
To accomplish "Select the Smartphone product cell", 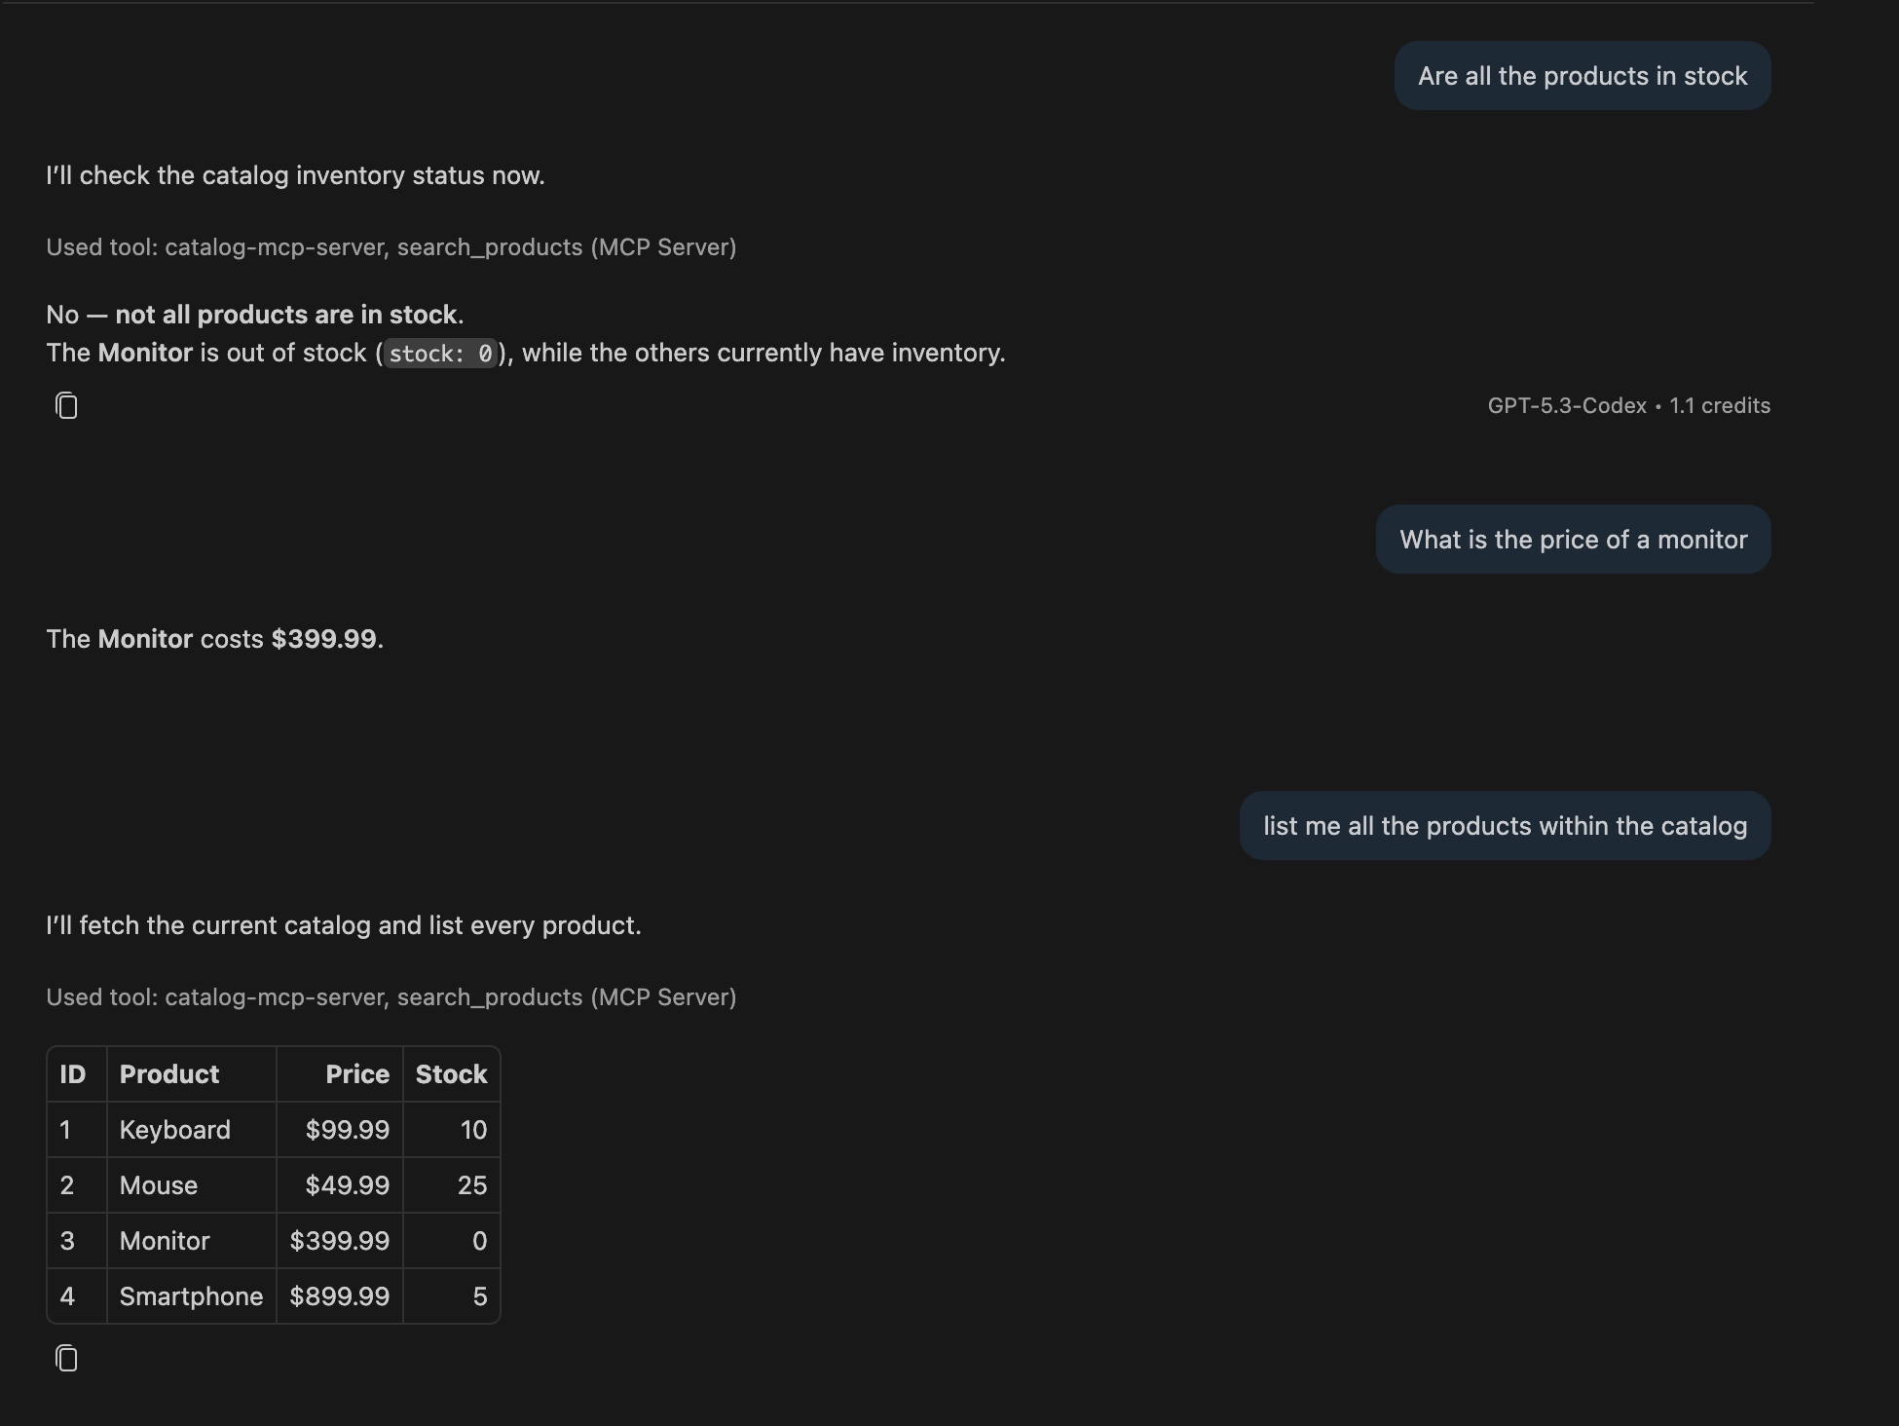I will click(192, 1296).
